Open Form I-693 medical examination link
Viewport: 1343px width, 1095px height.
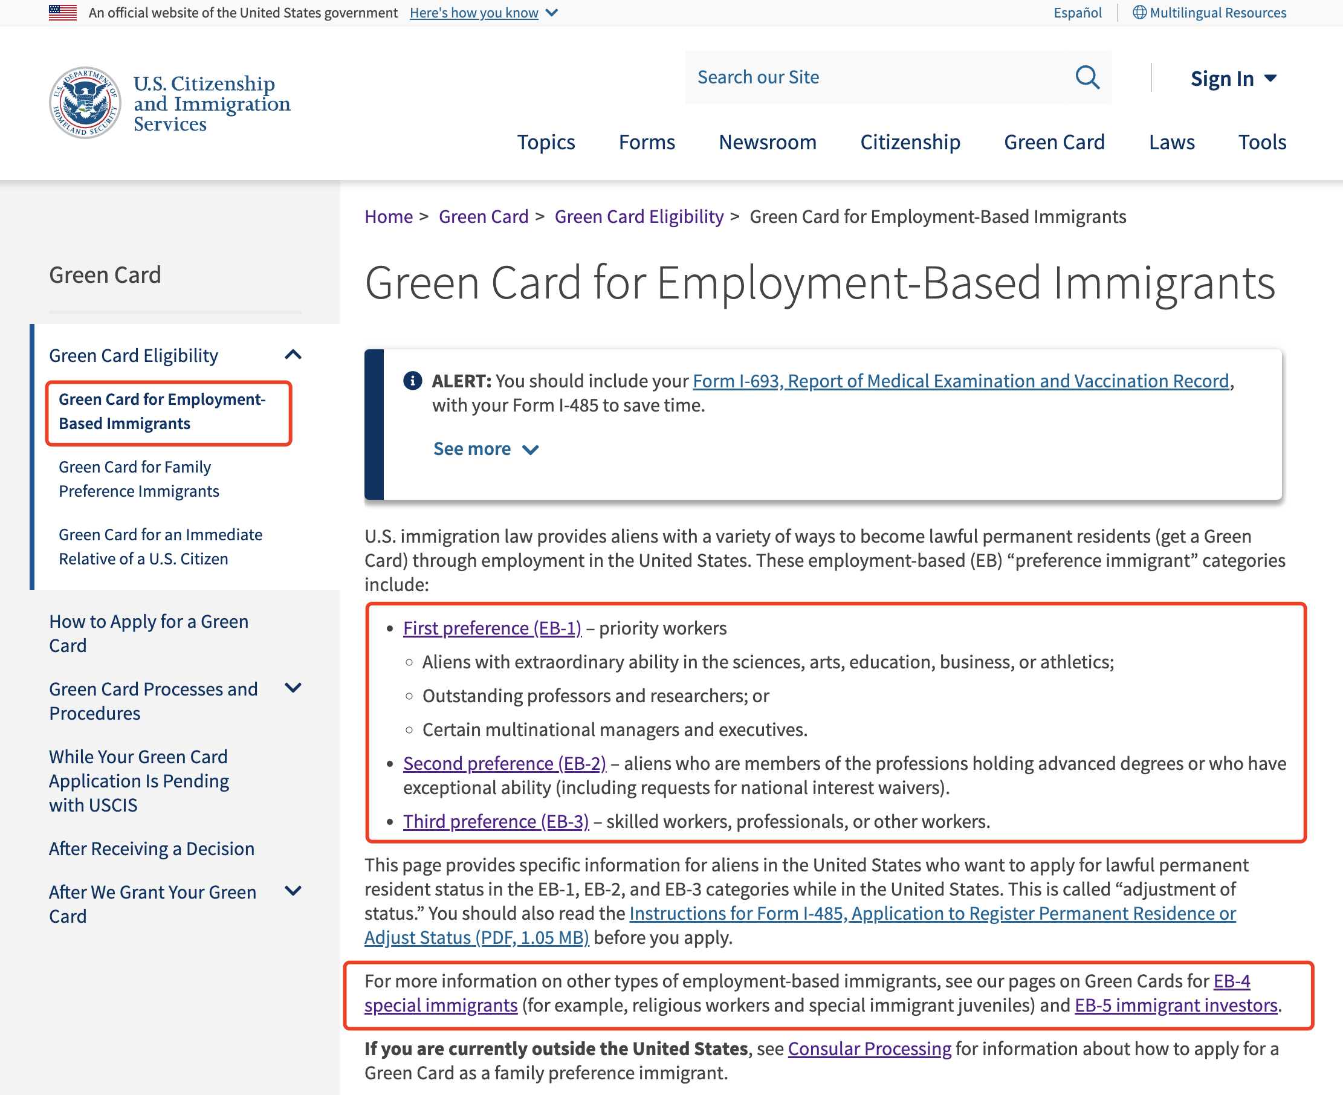(961, 380)
